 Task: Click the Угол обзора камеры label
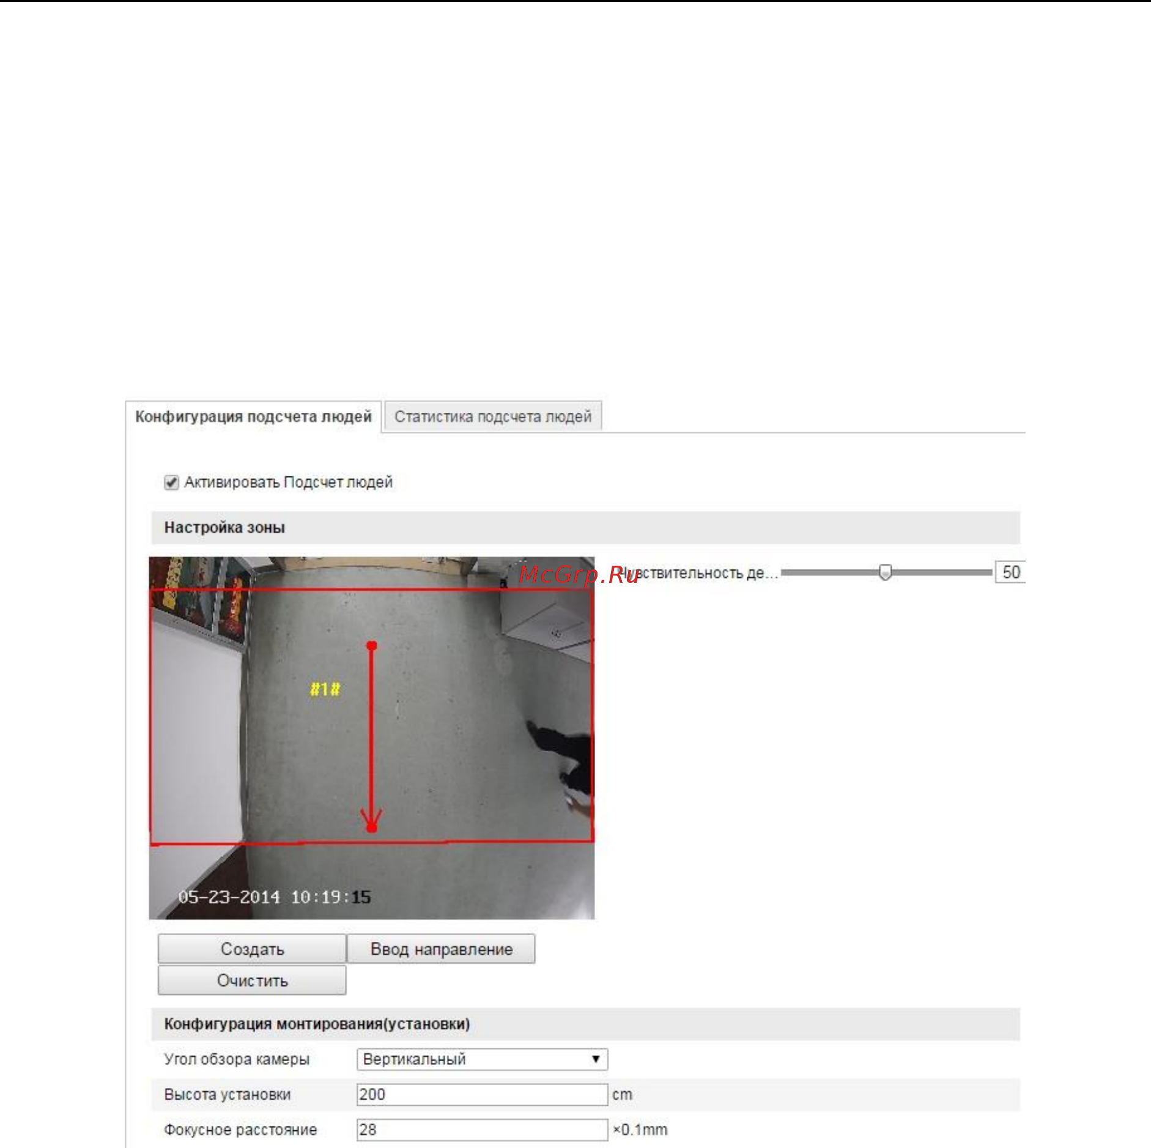pos(237,1059)
